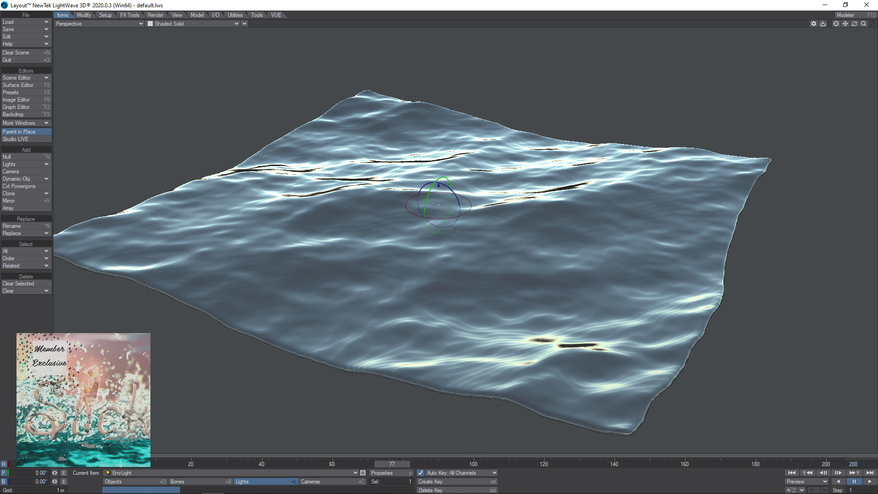Click the viewport center target icon

point(836,24)
